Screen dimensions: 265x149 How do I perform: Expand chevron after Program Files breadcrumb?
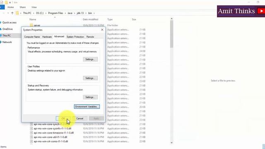point(65,13)
